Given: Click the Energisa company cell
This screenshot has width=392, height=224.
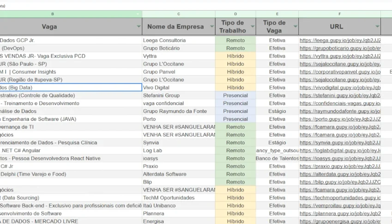Looking at the screenshot, I should coord(179,221).
